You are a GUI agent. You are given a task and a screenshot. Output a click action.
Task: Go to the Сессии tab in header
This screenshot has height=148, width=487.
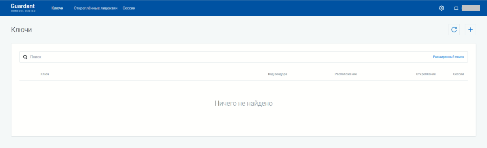coord(129,8)
